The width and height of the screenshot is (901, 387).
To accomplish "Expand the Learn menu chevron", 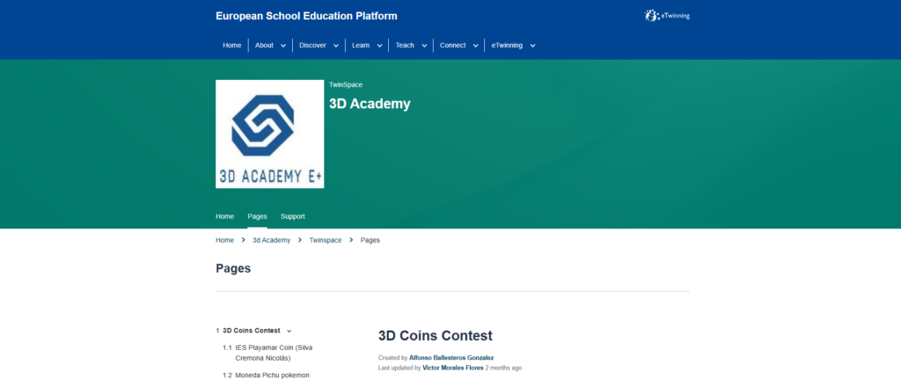I will click(x=380, y=46).
